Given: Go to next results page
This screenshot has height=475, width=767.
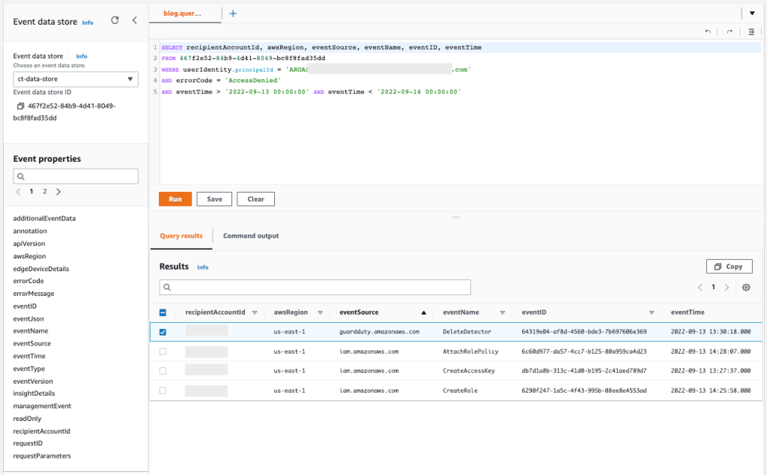Looking at the screenshot, I should (727, 287).
